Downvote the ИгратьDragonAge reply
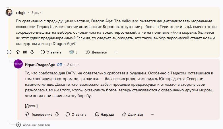The image size is (223, 129). coord(57,114)
